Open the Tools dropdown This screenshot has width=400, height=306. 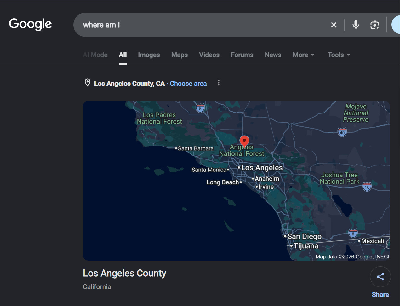tap(339, 55)
